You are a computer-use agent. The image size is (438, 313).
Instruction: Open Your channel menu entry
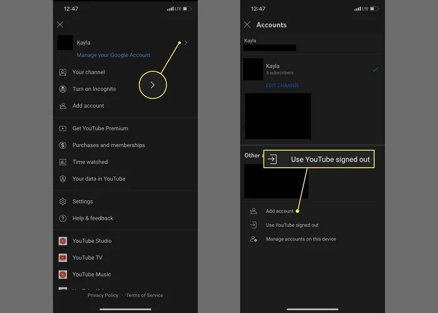pos(89,72)
